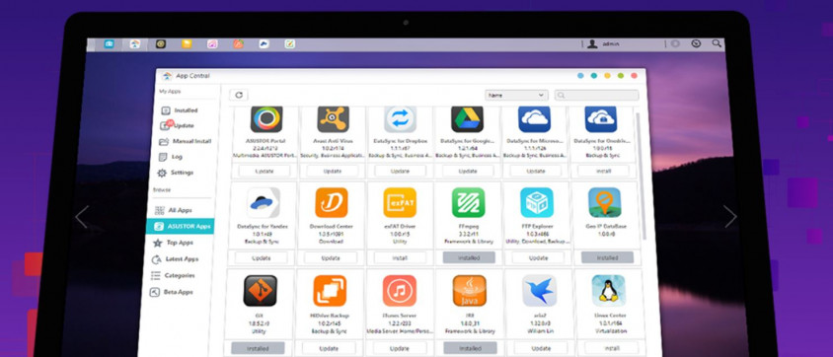Browse Latest Apps

pos(175,259)
